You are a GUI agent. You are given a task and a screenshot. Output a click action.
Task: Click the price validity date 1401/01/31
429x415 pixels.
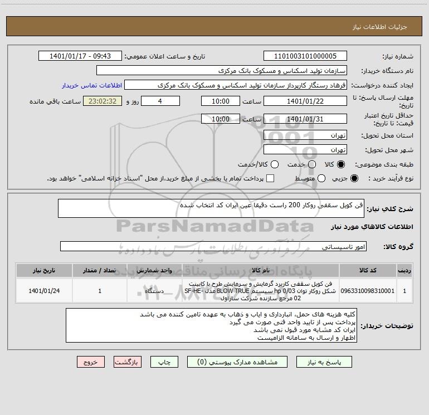(x=305, y=119)
